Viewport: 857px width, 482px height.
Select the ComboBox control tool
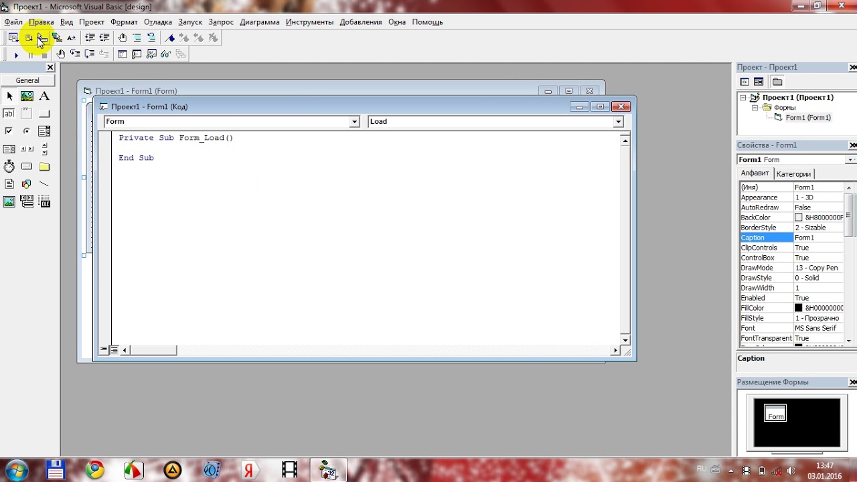(x=44, y=131)
